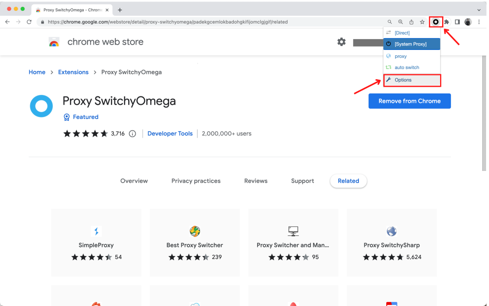Viewport: 489px width, 306px height.
Task: Click the zoom magnifier icon in address bar
Action: [400, 22]
